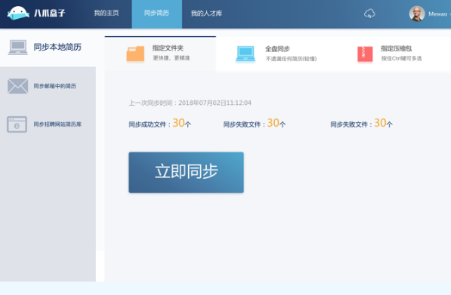Click 更快捷，更精准 subtitle text
The width and height of the screenshot is (451, 295).
tap(171, 58)
